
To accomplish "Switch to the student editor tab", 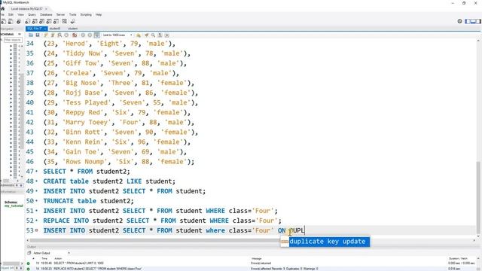I will (72, 29).
